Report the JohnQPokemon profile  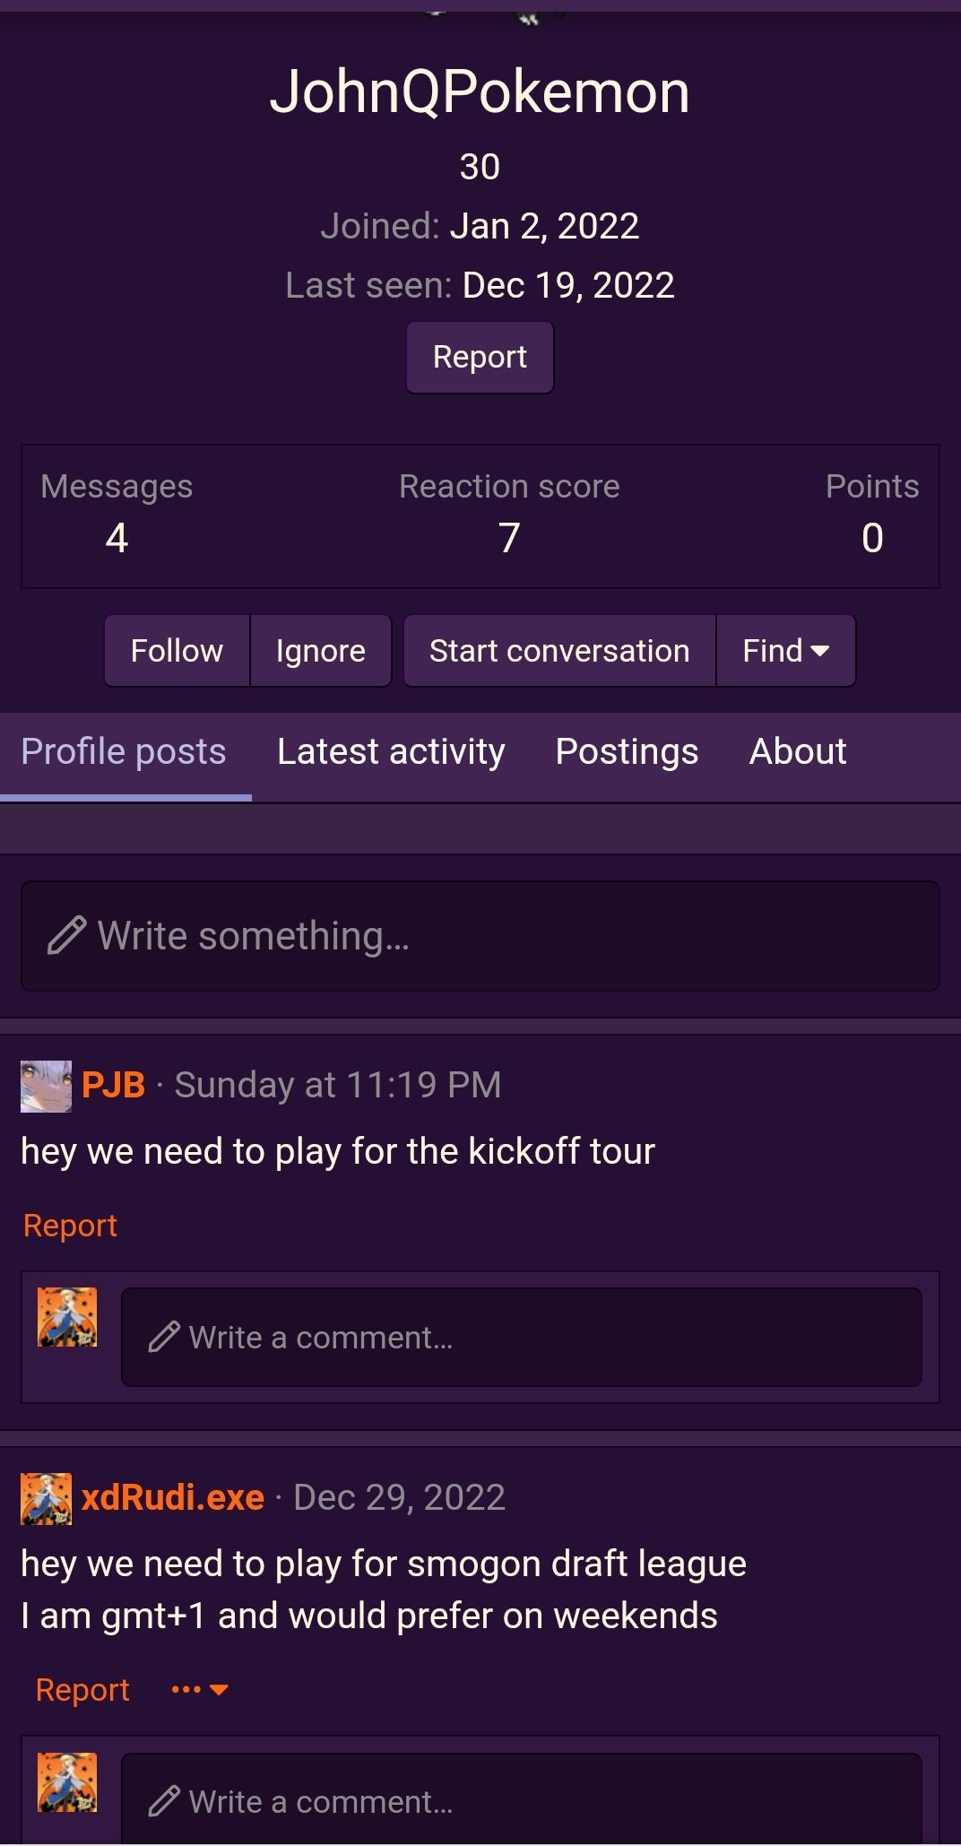pyautogui.click(x=480, y=357)
